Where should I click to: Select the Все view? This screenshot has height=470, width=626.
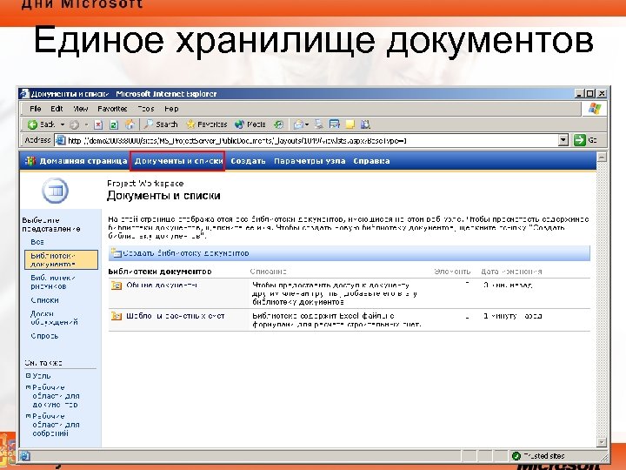coord(37,242)
